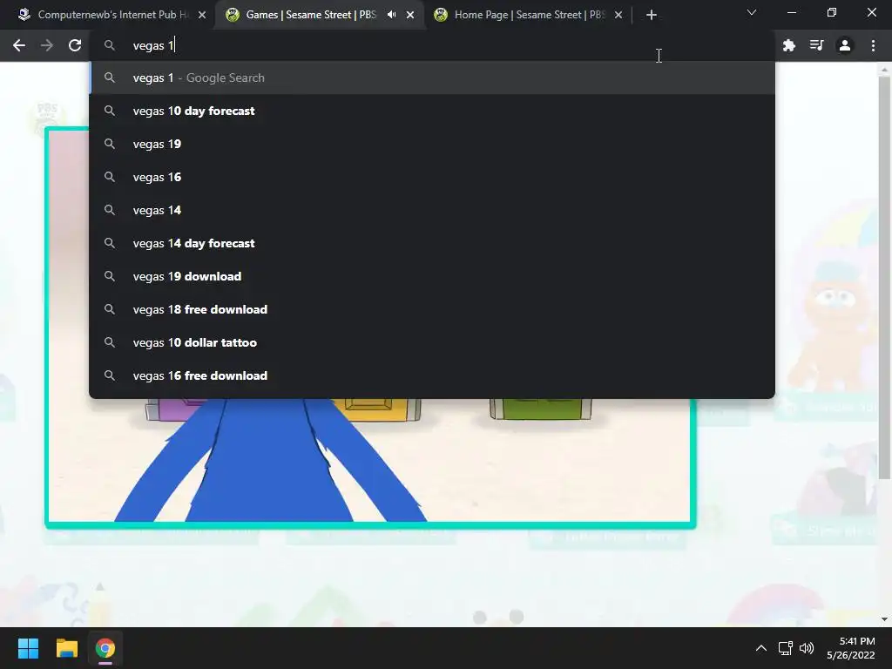
Task: Mute the audio icon on Games tab
Action: 391,15
